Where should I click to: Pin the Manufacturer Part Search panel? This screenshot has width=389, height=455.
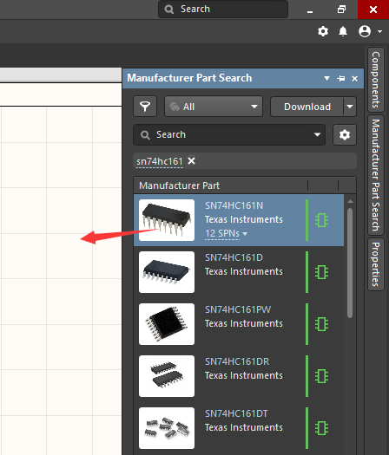pos(341,78)
